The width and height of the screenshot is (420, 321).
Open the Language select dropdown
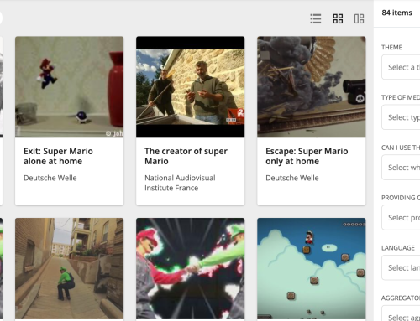click(x=401, y=267)
